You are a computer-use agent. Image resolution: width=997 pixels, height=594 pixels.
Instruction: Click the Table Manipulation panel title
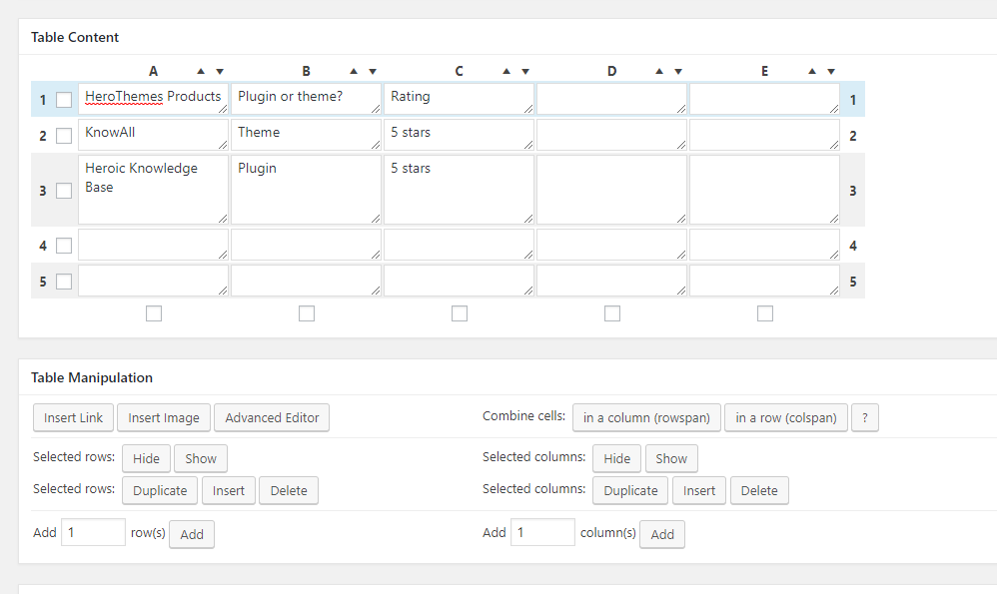[x=92, y=377]
